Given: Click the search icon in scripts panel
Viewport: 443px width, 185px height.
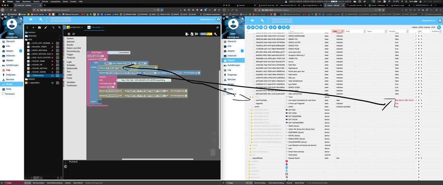Looking at the screenshot, I should click(x=59, y=27).
